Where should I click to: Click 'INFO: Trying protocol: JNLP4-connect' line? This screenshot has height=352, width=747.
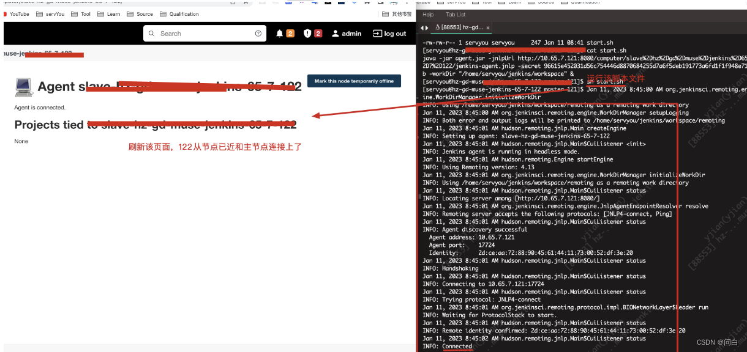(x=482, y=299)
